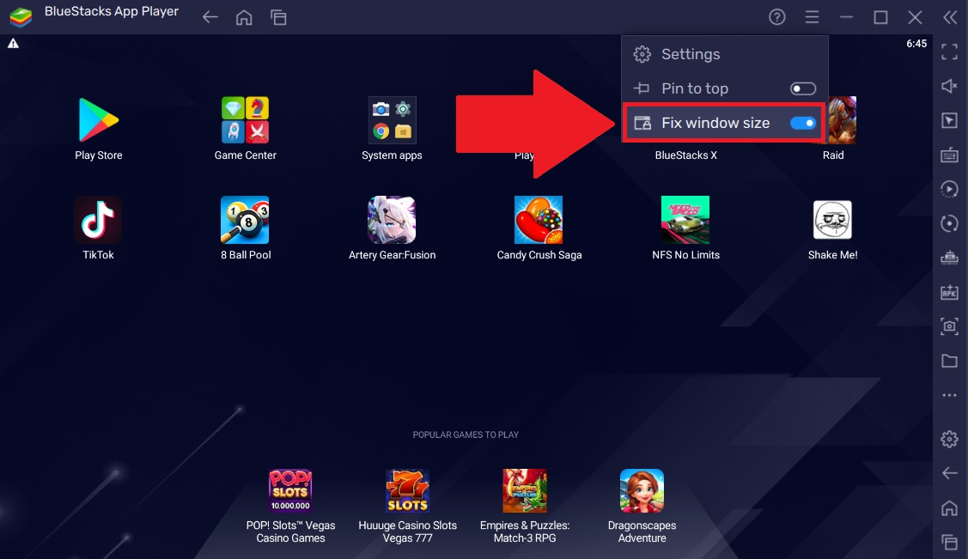This screenshot has height=559, width=968.
Task: Enable Pin to top
Action: click(x=803, y=88)
